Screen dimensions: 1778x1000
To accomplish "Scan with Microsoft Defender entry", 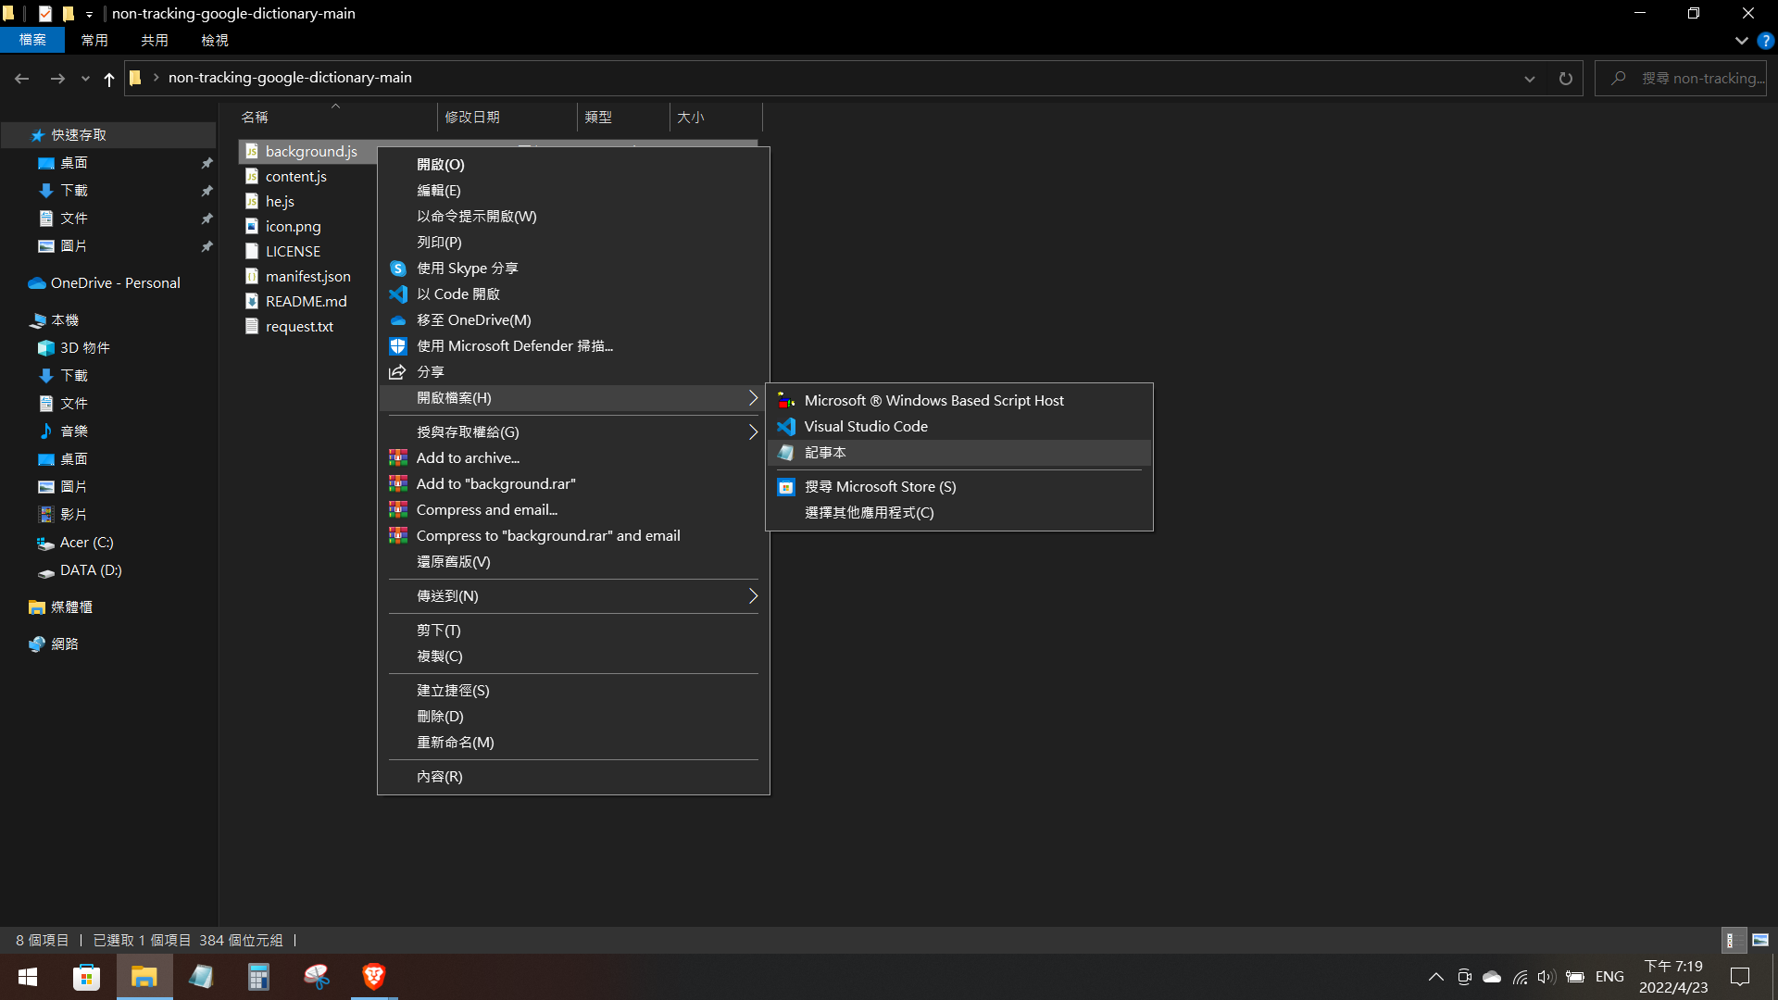I will click(514, 346).
